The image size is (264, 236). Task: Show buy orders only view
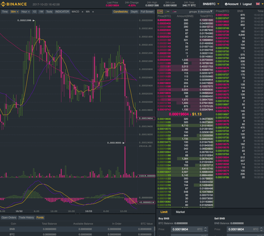[x=167, y=12]
